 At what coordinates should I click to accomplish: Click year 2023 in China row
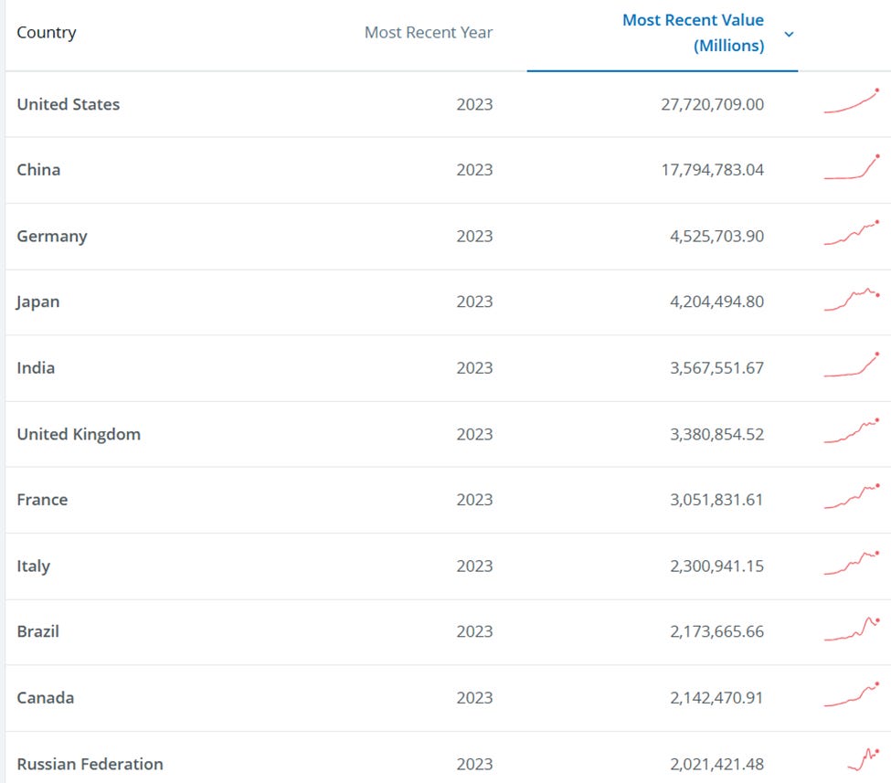(474, 169)
